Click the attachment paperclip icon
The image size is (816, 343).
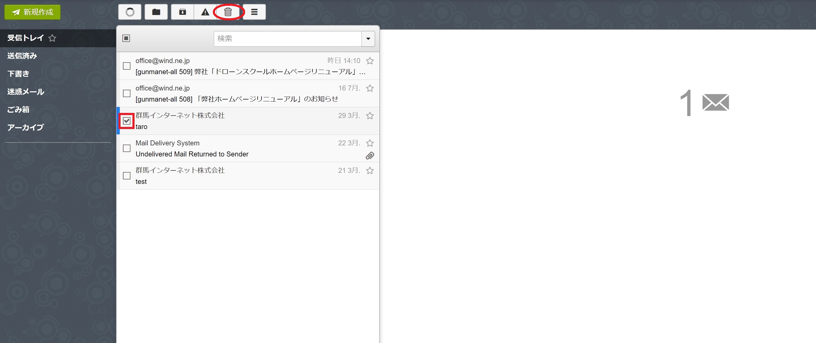(x=370, y=155)
